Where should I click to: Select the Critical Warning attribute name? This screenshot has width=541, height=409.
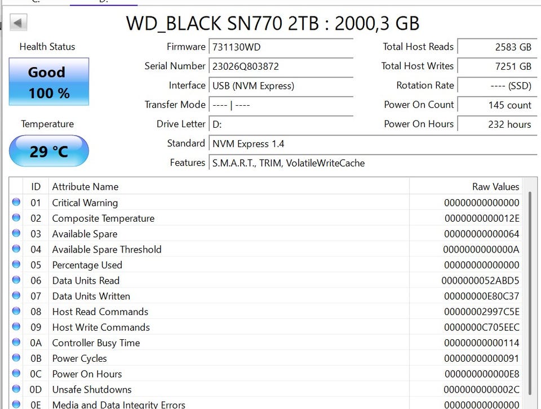coord(85,203)
